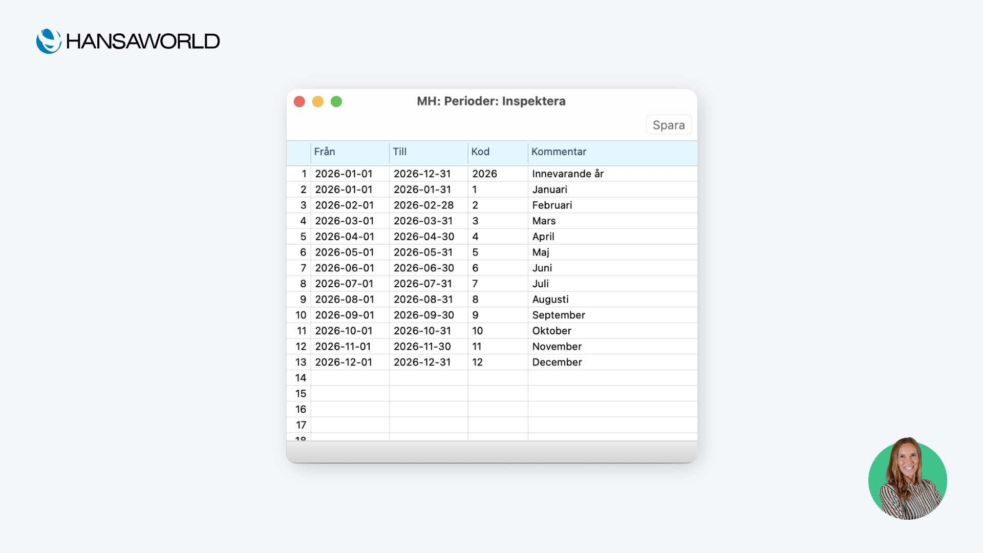The image size is (983, 553).
Task: Select the Innevarande år comment cell
Action: click(x=568, y=174)
